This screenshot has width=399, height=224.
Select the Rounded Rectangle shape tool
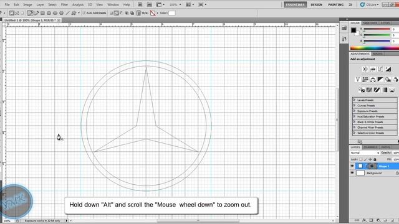pos(49,13)
